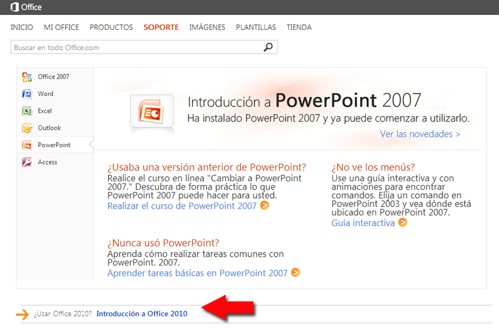Open the Ver las novedades link
Image resolution: width=499 pixels, height=329 pixels.
420,134
